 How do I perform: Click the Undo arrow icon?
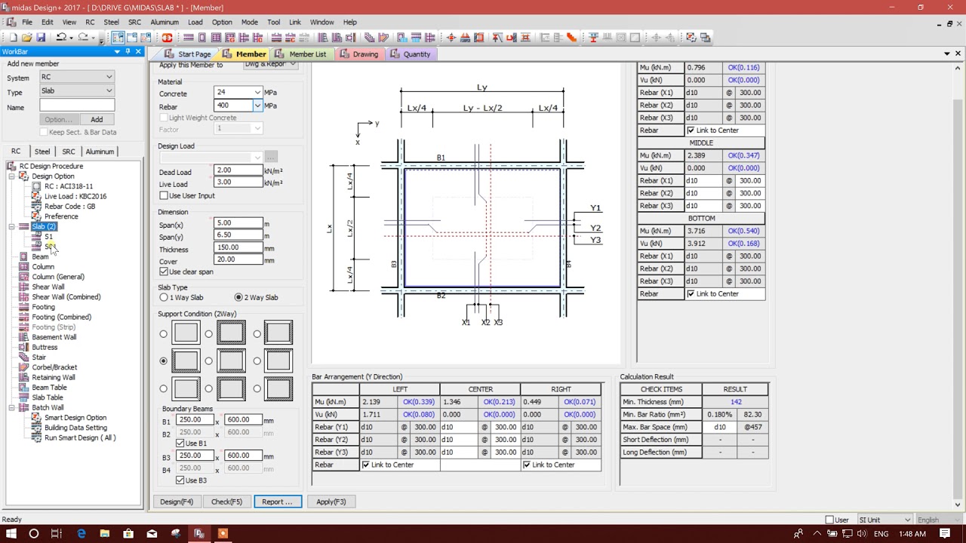63,38
